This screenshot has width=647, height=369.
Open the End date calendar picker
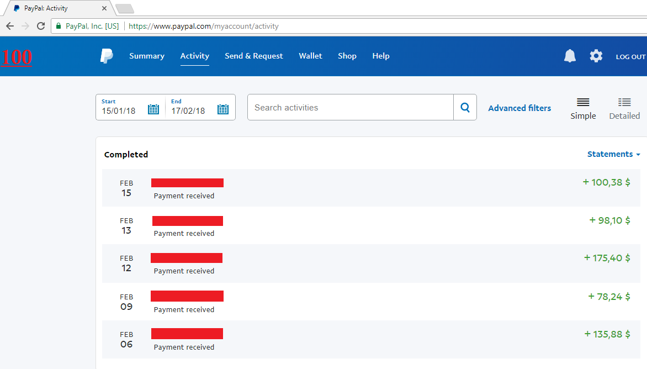pyautogui.click(x=222, y=109)
